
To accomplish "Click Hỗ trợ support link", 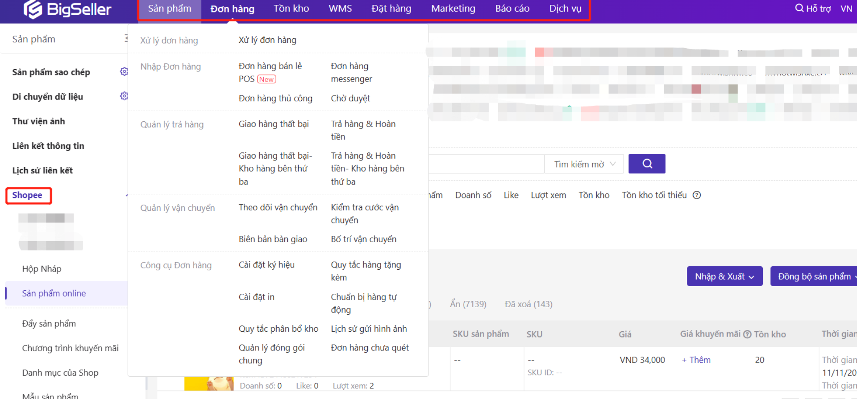I will [818, 8].
